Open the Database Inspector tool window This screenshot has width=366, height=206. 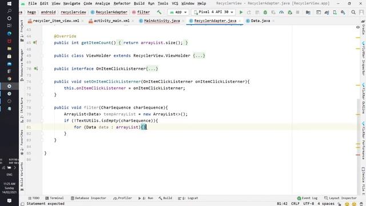89,198
